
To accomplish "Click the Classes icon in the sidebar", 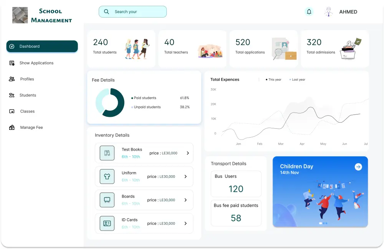I will pyautogui.click(x=12, y=111).
